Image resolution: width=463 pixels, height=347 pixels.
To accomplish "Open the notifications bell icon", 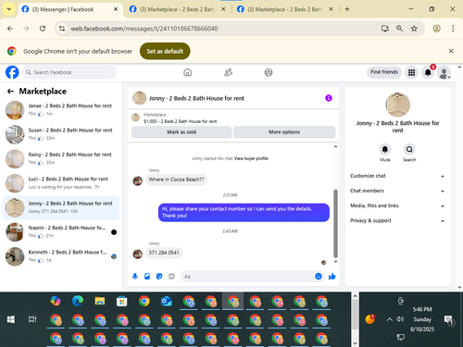I will click(428, 72).
